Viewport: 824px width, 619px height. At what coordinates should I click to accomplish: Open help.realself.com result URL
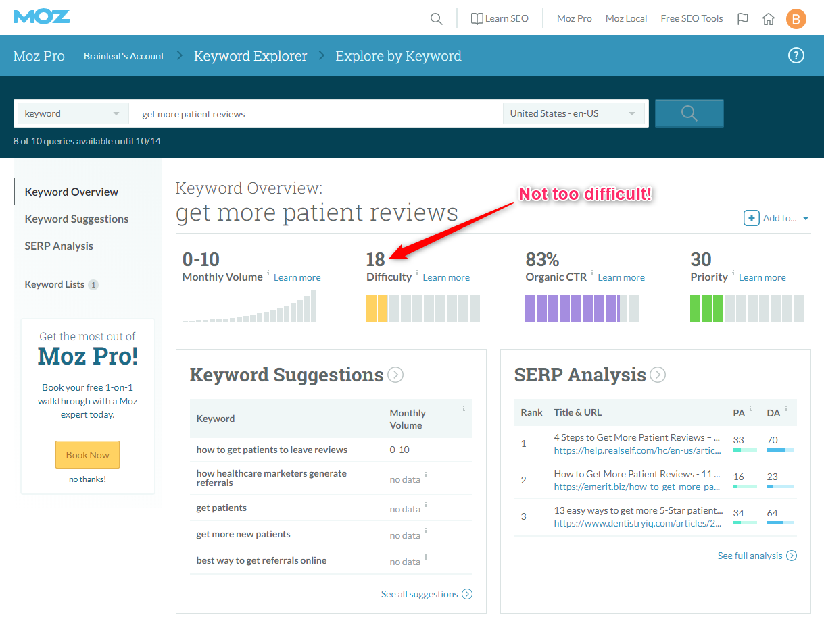click(x=637, y=450)
